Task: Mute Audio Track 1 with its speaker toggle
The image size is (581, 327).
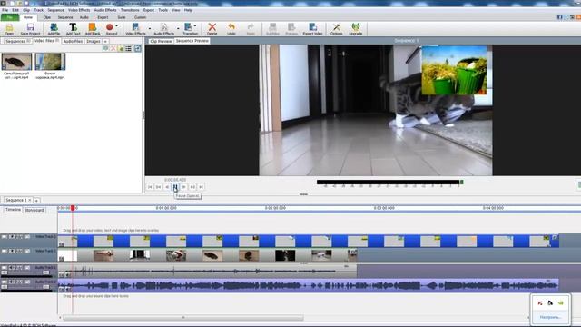Action: click(x=12, y=267)
